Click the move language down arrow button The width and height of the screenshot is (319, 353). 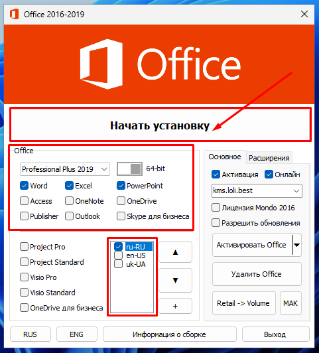pyautogui.click(x=175, y=280)
